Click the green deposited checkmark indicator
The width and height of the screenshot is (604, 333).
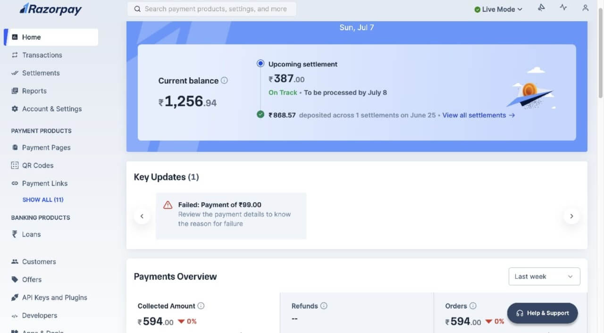[260, 114]
